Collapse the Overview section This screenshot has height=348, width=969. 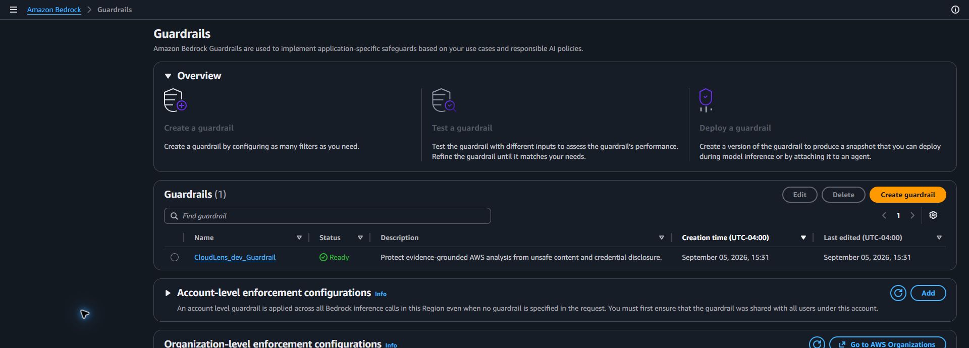[168, 76]
